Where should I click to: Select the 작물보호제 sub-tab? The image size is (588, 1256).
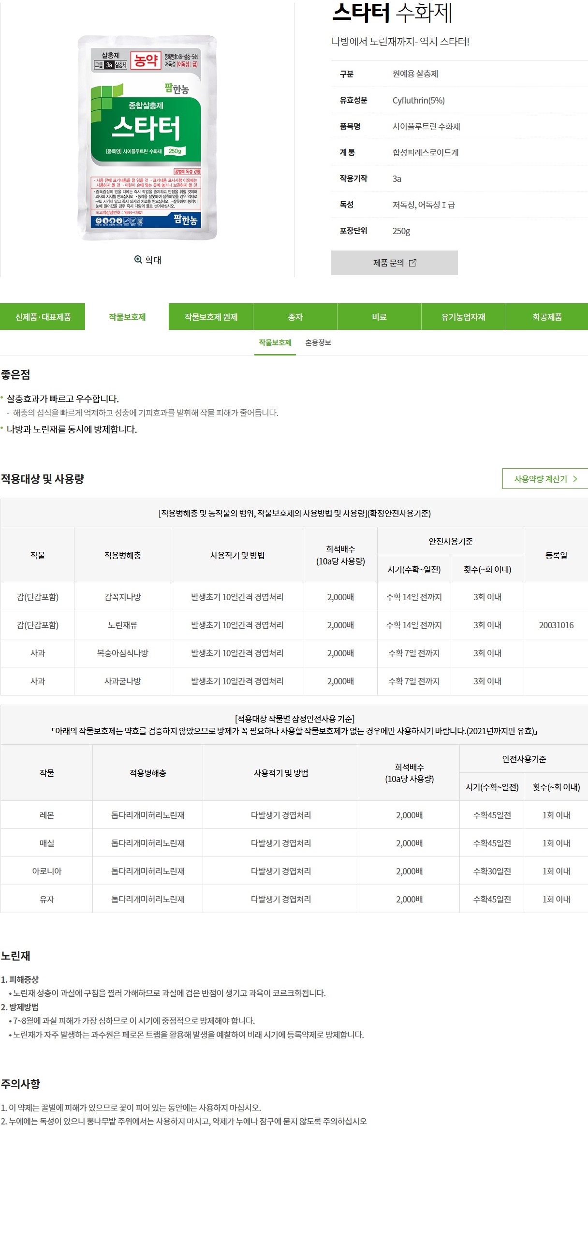[275, 343]
